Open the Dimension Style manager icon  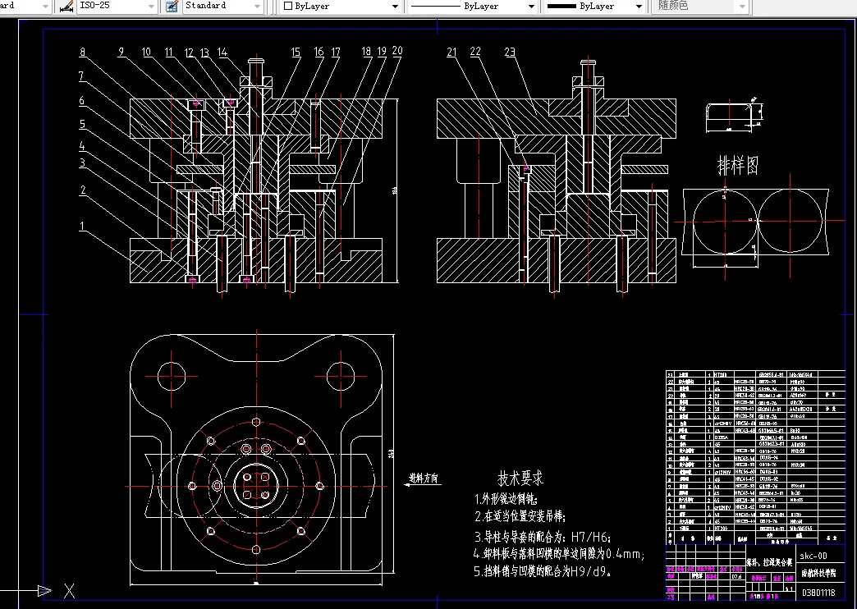point(66,6)
